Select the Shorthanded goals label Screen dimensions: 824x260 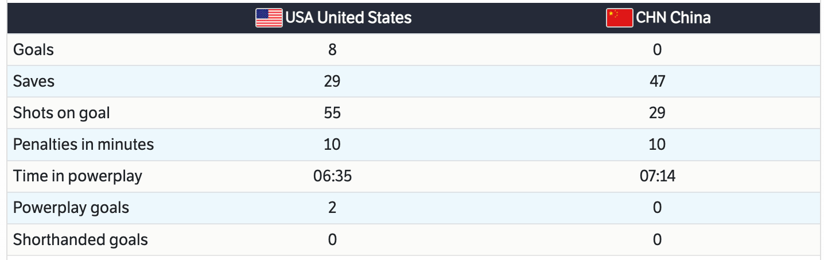point(80,239)
